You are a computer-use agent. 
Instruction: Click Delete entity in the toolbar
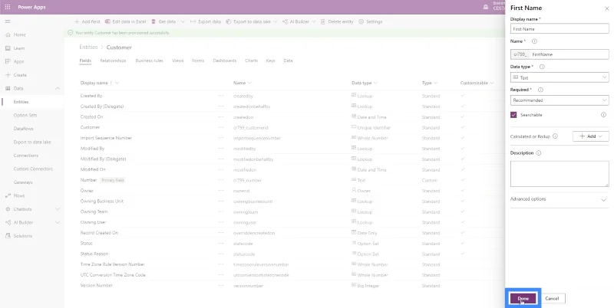337,21
